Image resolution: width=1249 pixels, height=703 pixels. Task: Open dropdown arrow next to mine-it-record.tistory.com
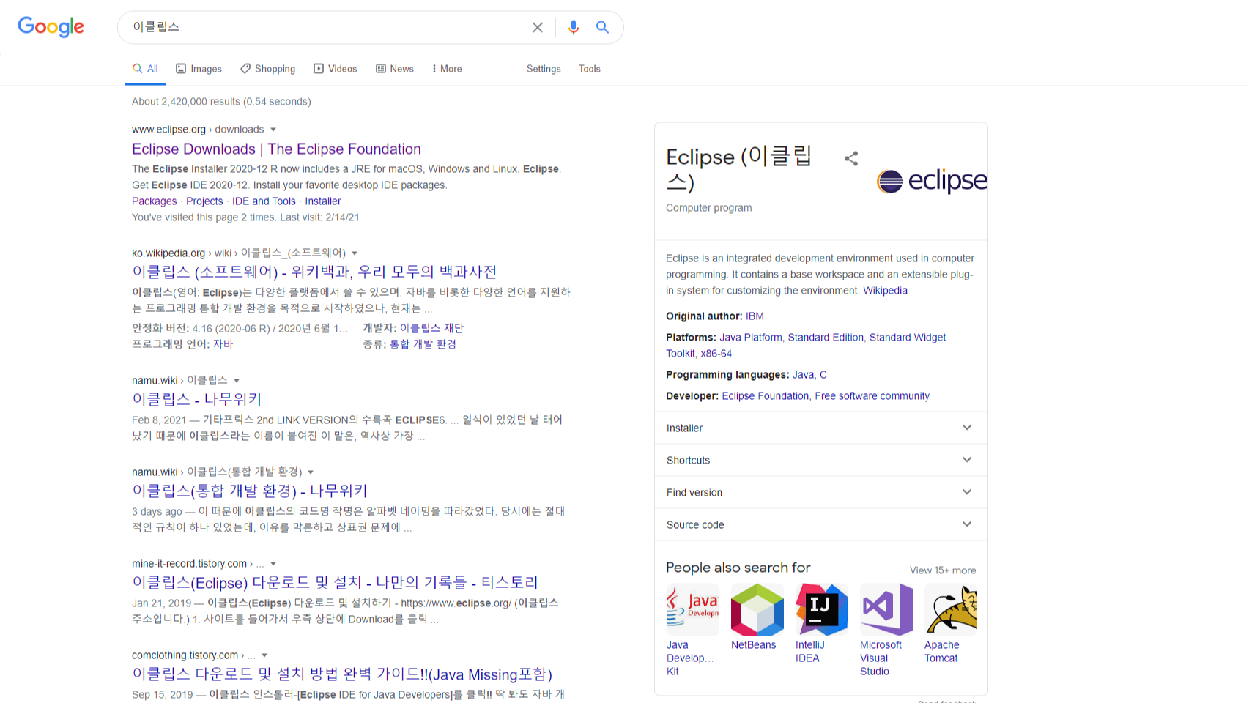[x=273, y=564]
